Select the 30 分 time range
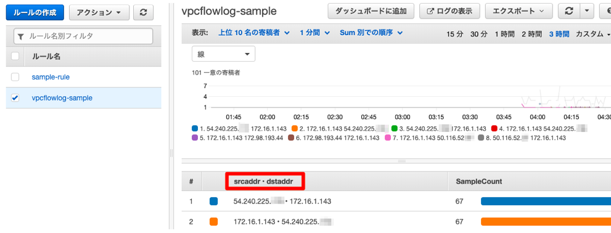Viewport: 611px width, 233px height. coord(479,34)
